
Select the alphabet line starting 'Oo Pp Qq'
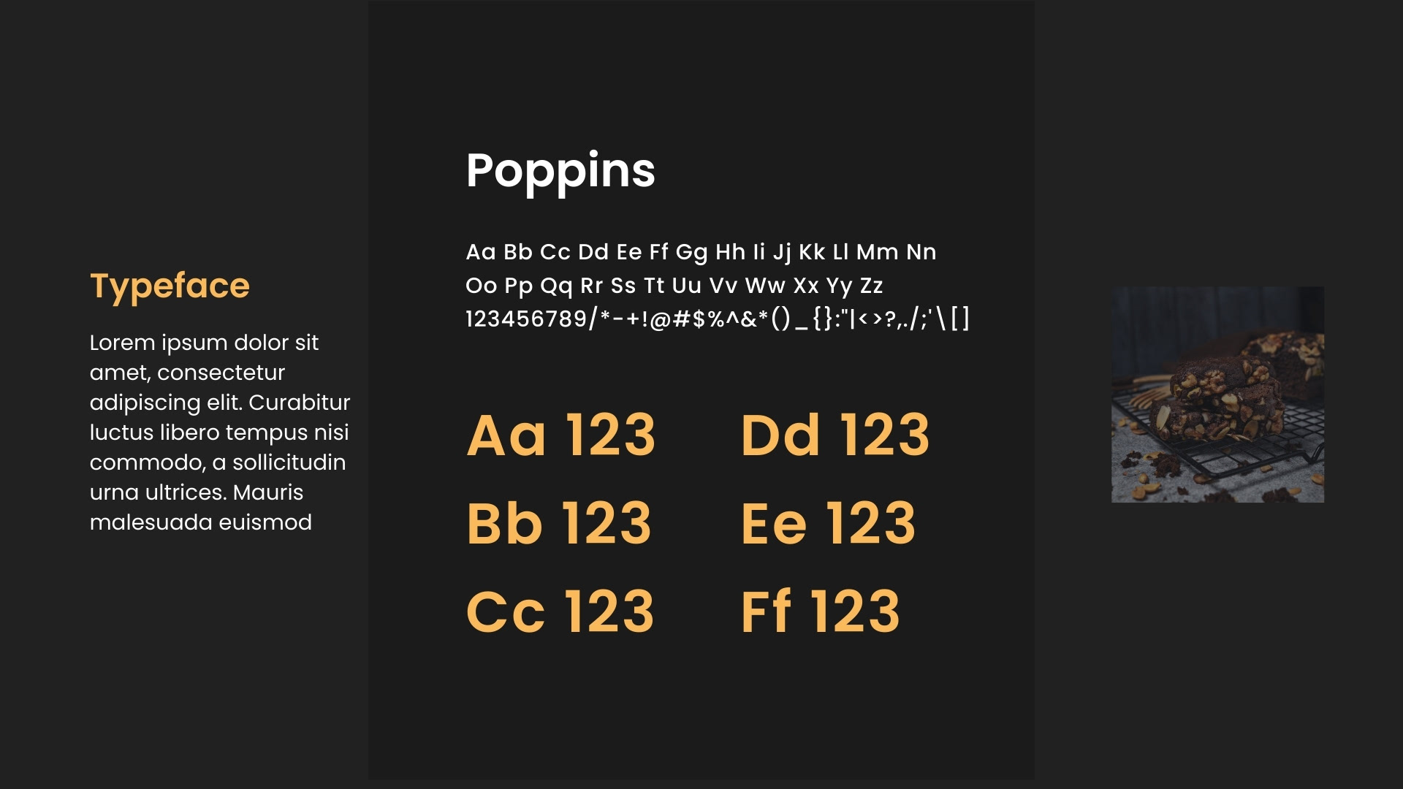click(674, 286)
